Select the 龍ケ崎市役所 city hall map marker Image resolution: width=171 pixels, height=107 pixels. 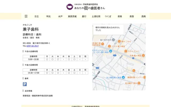[x=113, y=40]
